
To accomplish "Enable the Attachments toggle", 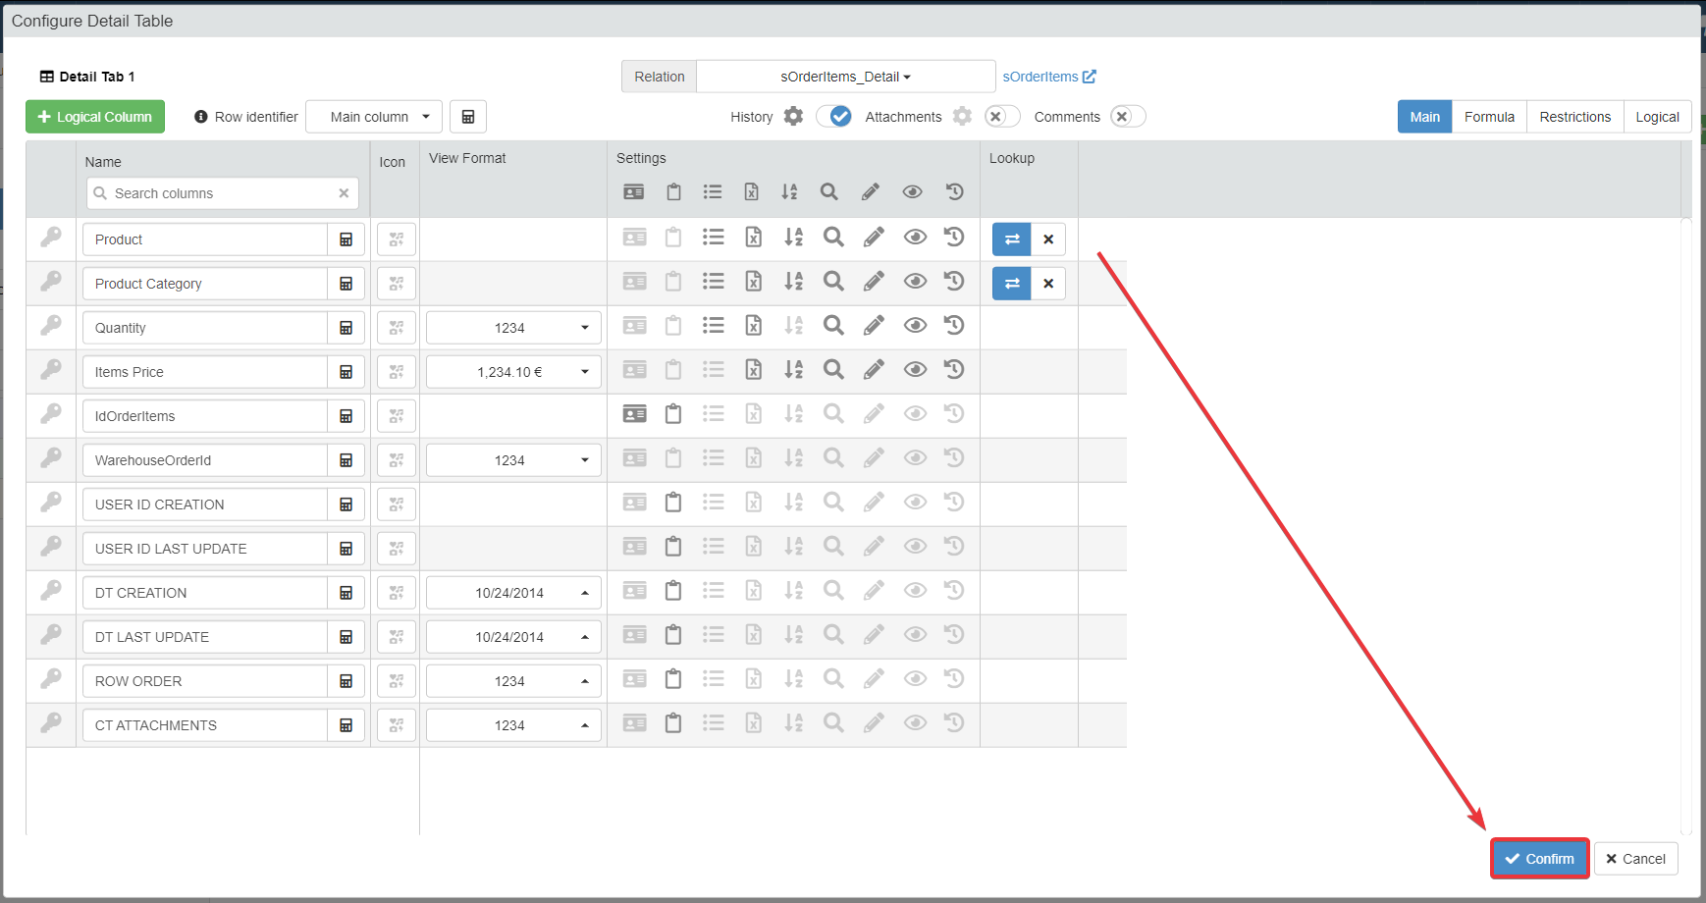I will click(x=1001, y=117).
